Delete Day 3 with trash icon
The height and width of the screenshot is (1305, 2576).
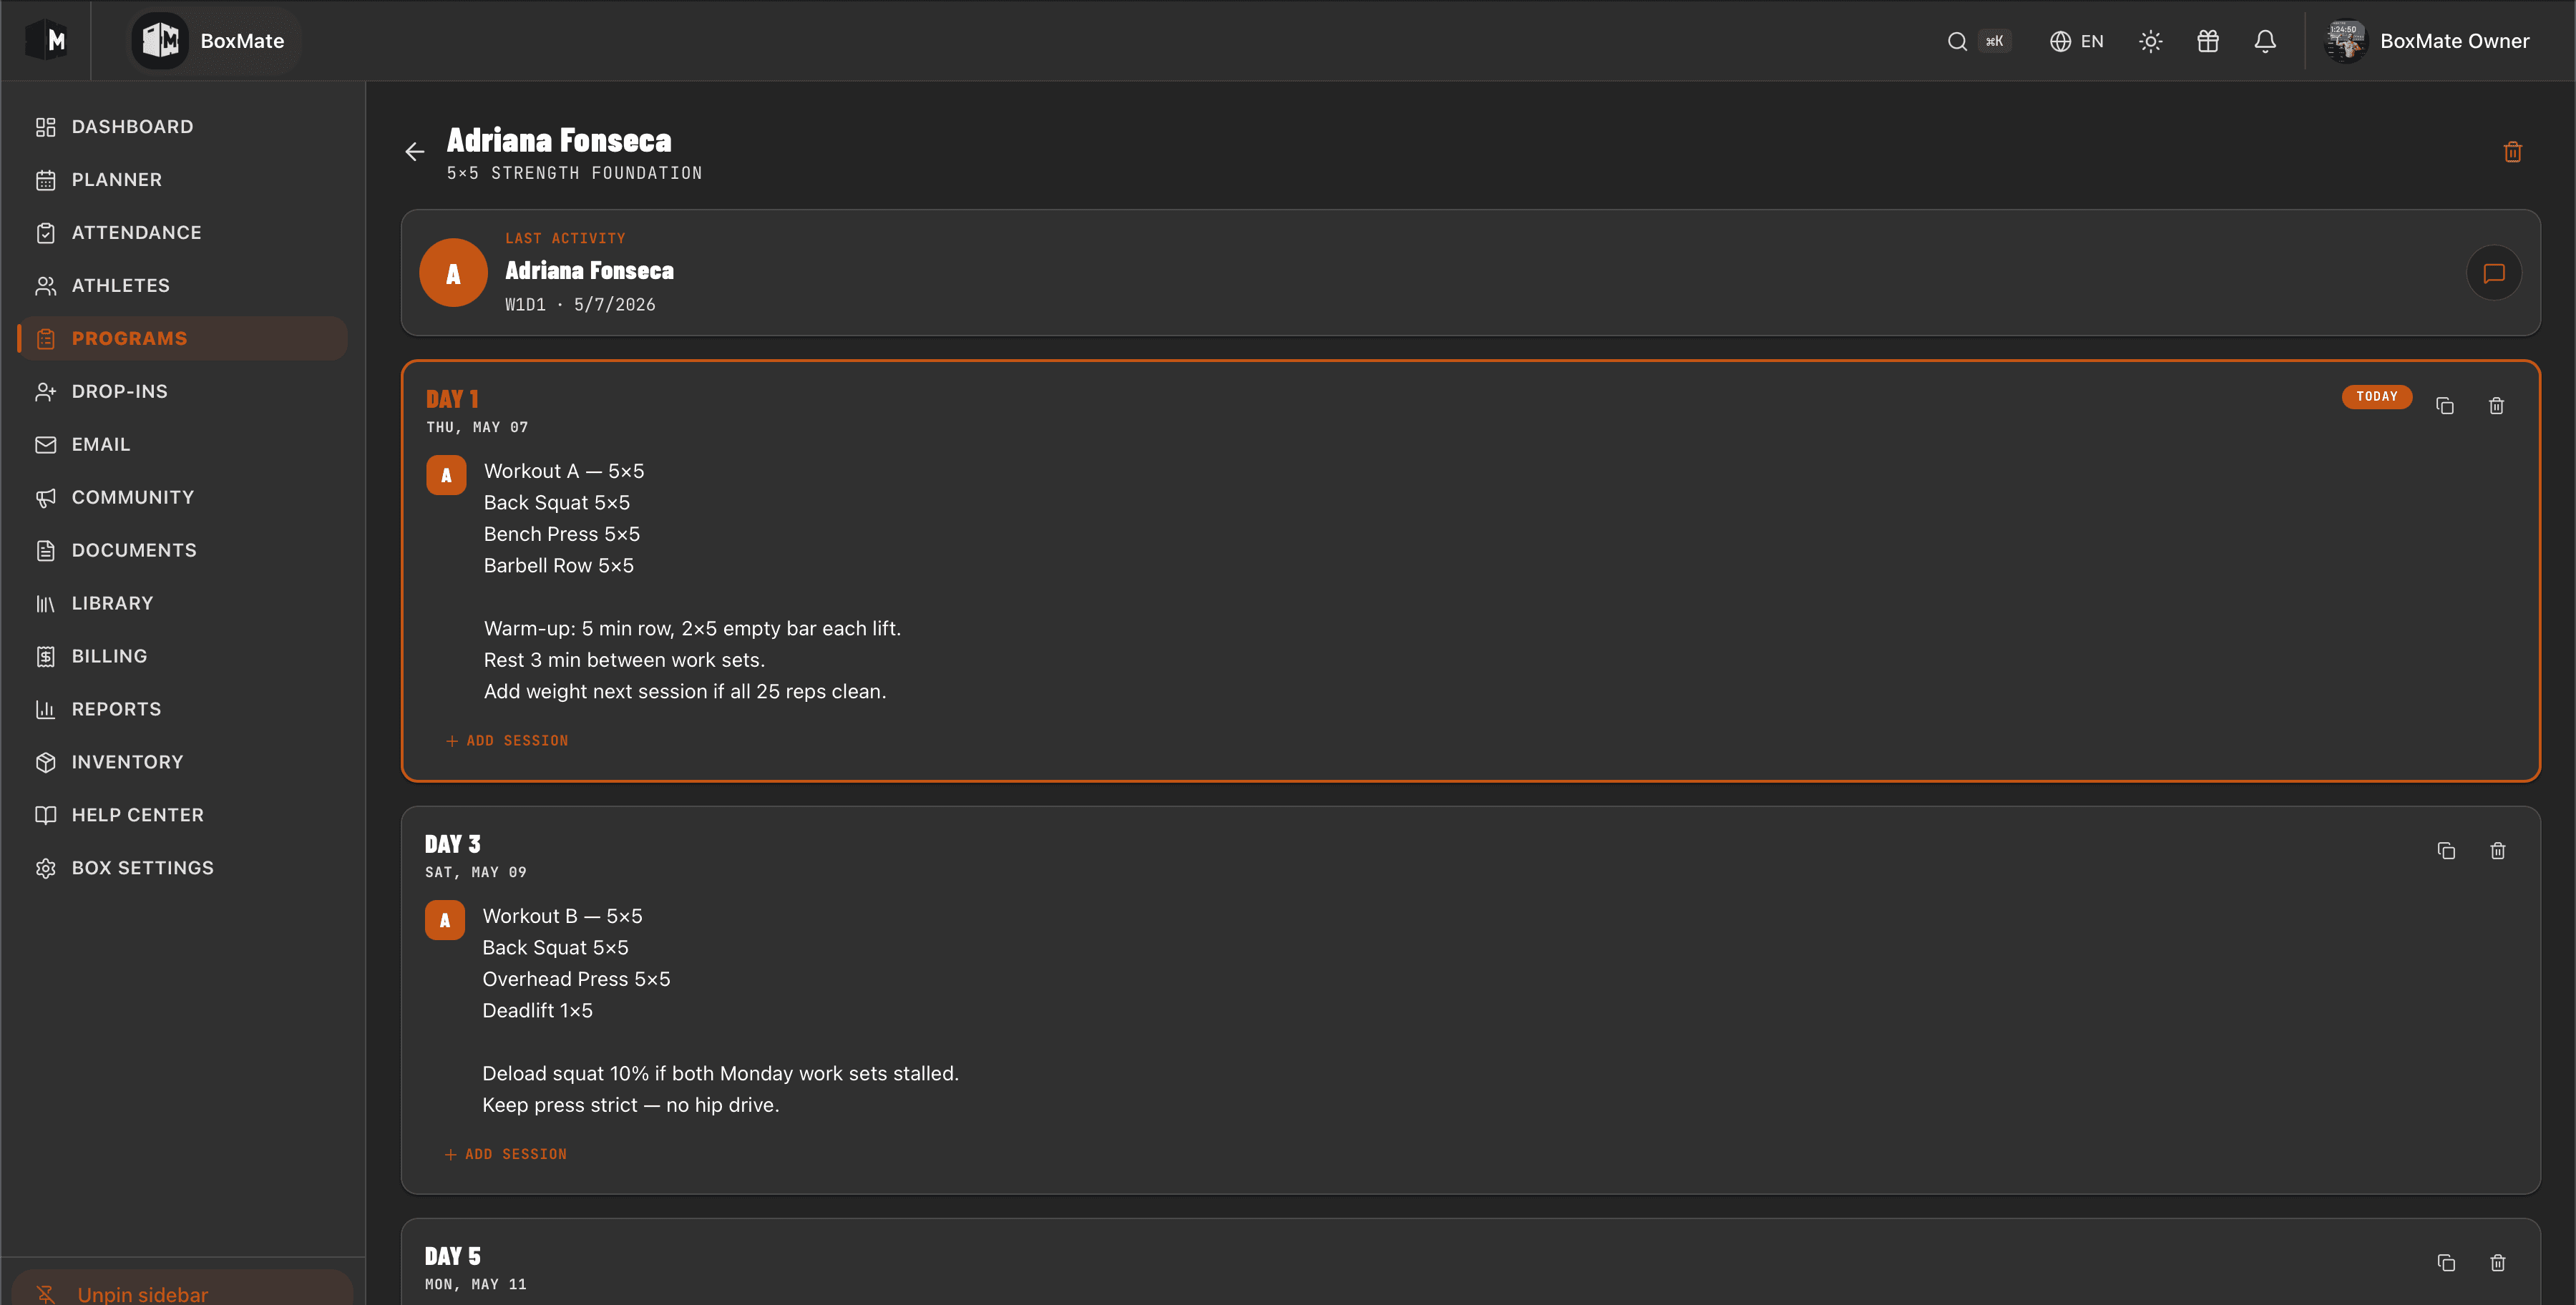tap(2497, 851)
